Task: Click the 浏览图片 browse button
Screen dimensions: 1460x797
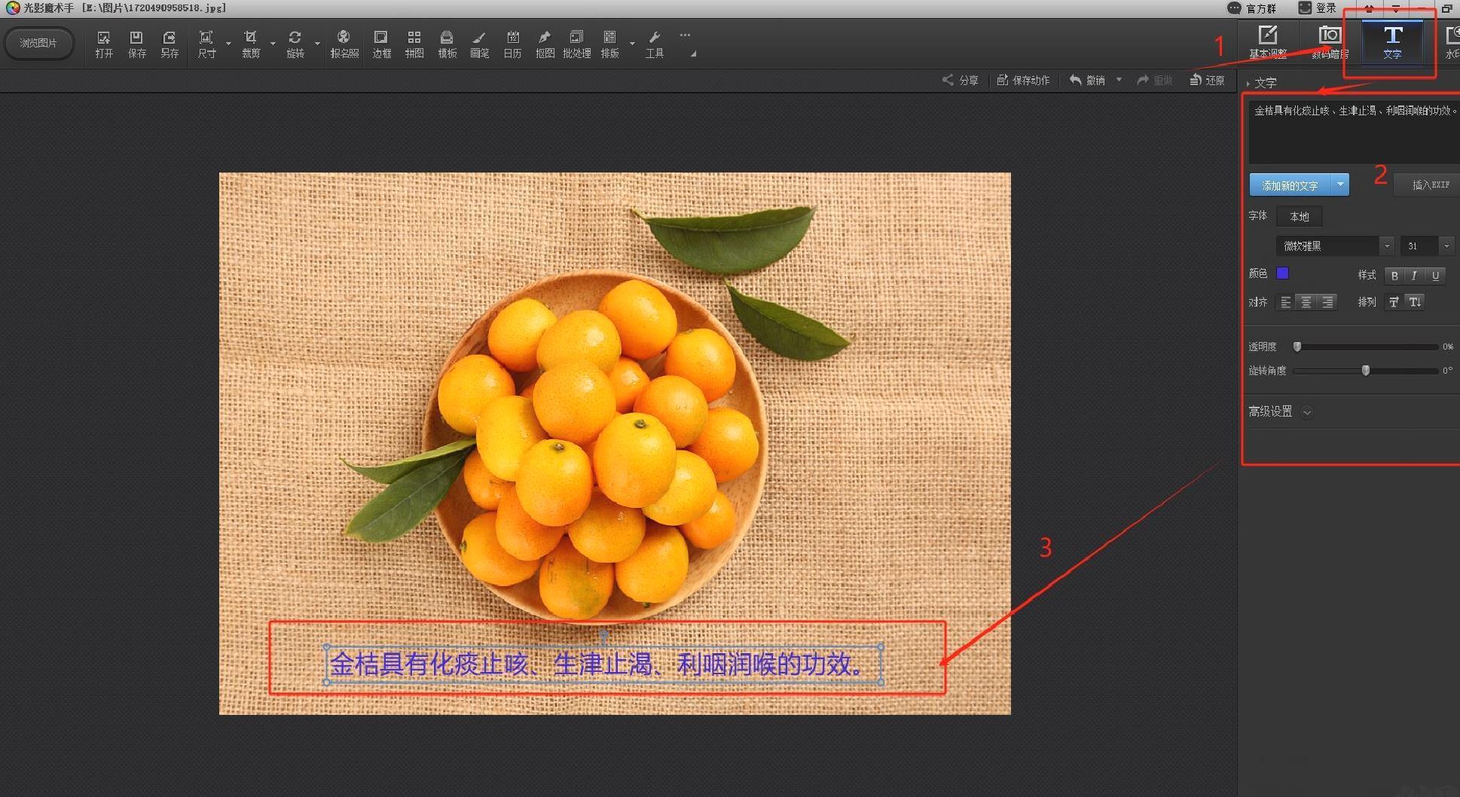Action: point(38,43)
